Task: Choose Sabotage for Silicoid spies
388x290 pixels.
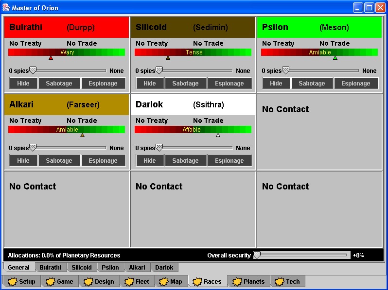Action: point(185,83)
